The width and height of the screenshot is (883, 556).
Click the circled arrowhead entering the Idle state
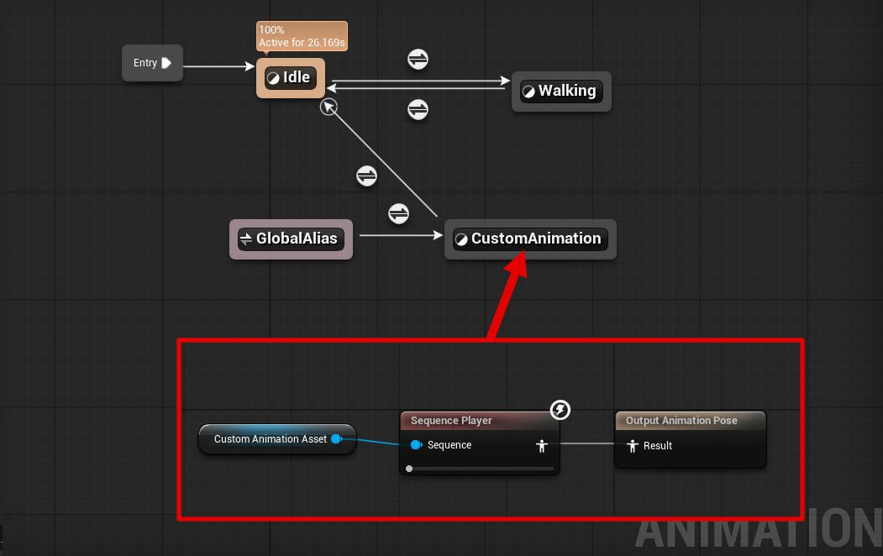328,106
